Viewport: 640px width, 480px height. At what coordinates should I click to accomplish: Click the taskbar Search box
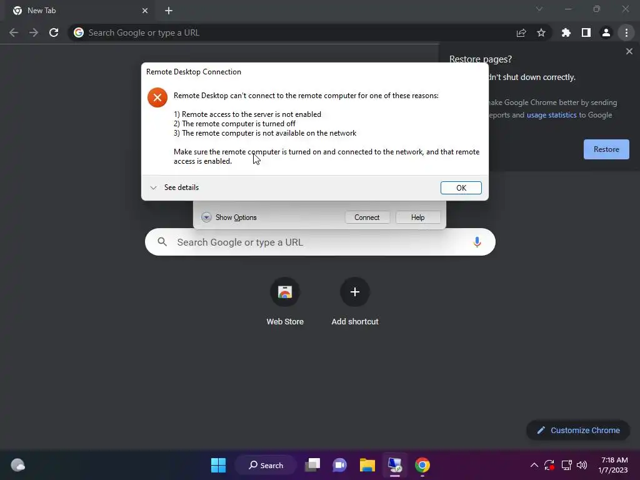tap(266, 465)
